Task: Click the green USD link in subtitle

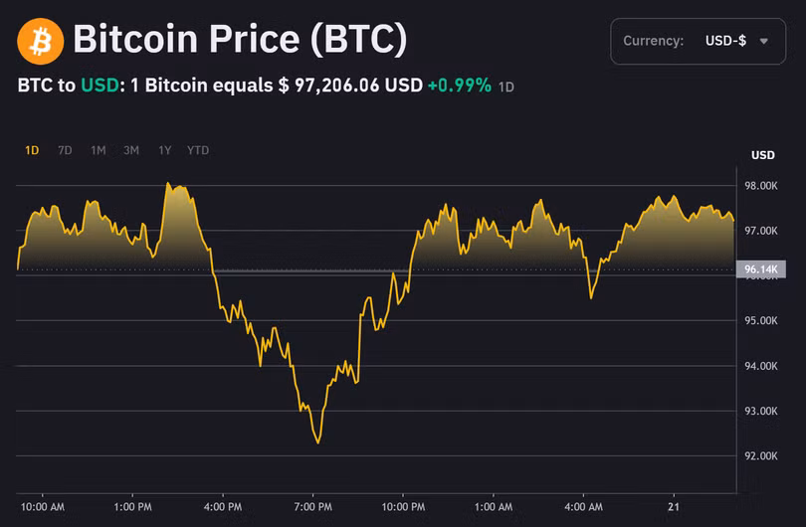Action: pos(100,86)
